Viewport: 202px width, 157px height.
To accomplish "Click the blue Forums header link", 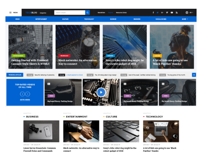I will pyautogui.click(x=110, y=12).
